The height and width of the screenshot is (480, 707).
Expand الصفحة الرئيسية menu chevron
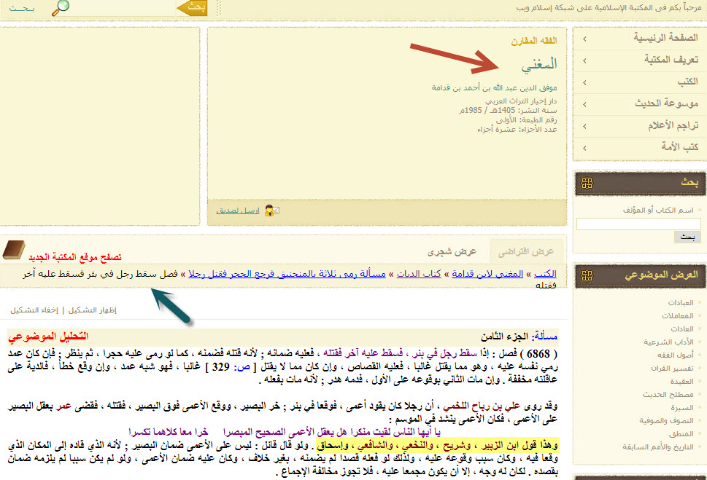(585, 38)
